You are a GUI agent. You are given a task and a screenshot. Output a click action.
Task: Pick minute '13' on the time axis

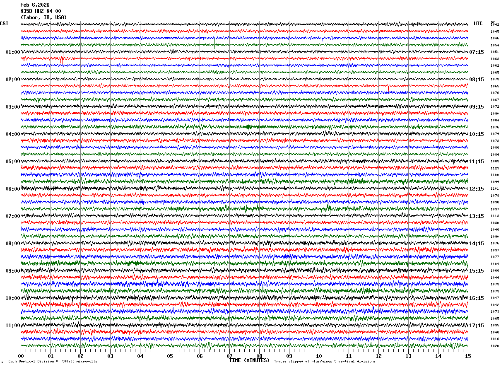click(x=408, y=356)
